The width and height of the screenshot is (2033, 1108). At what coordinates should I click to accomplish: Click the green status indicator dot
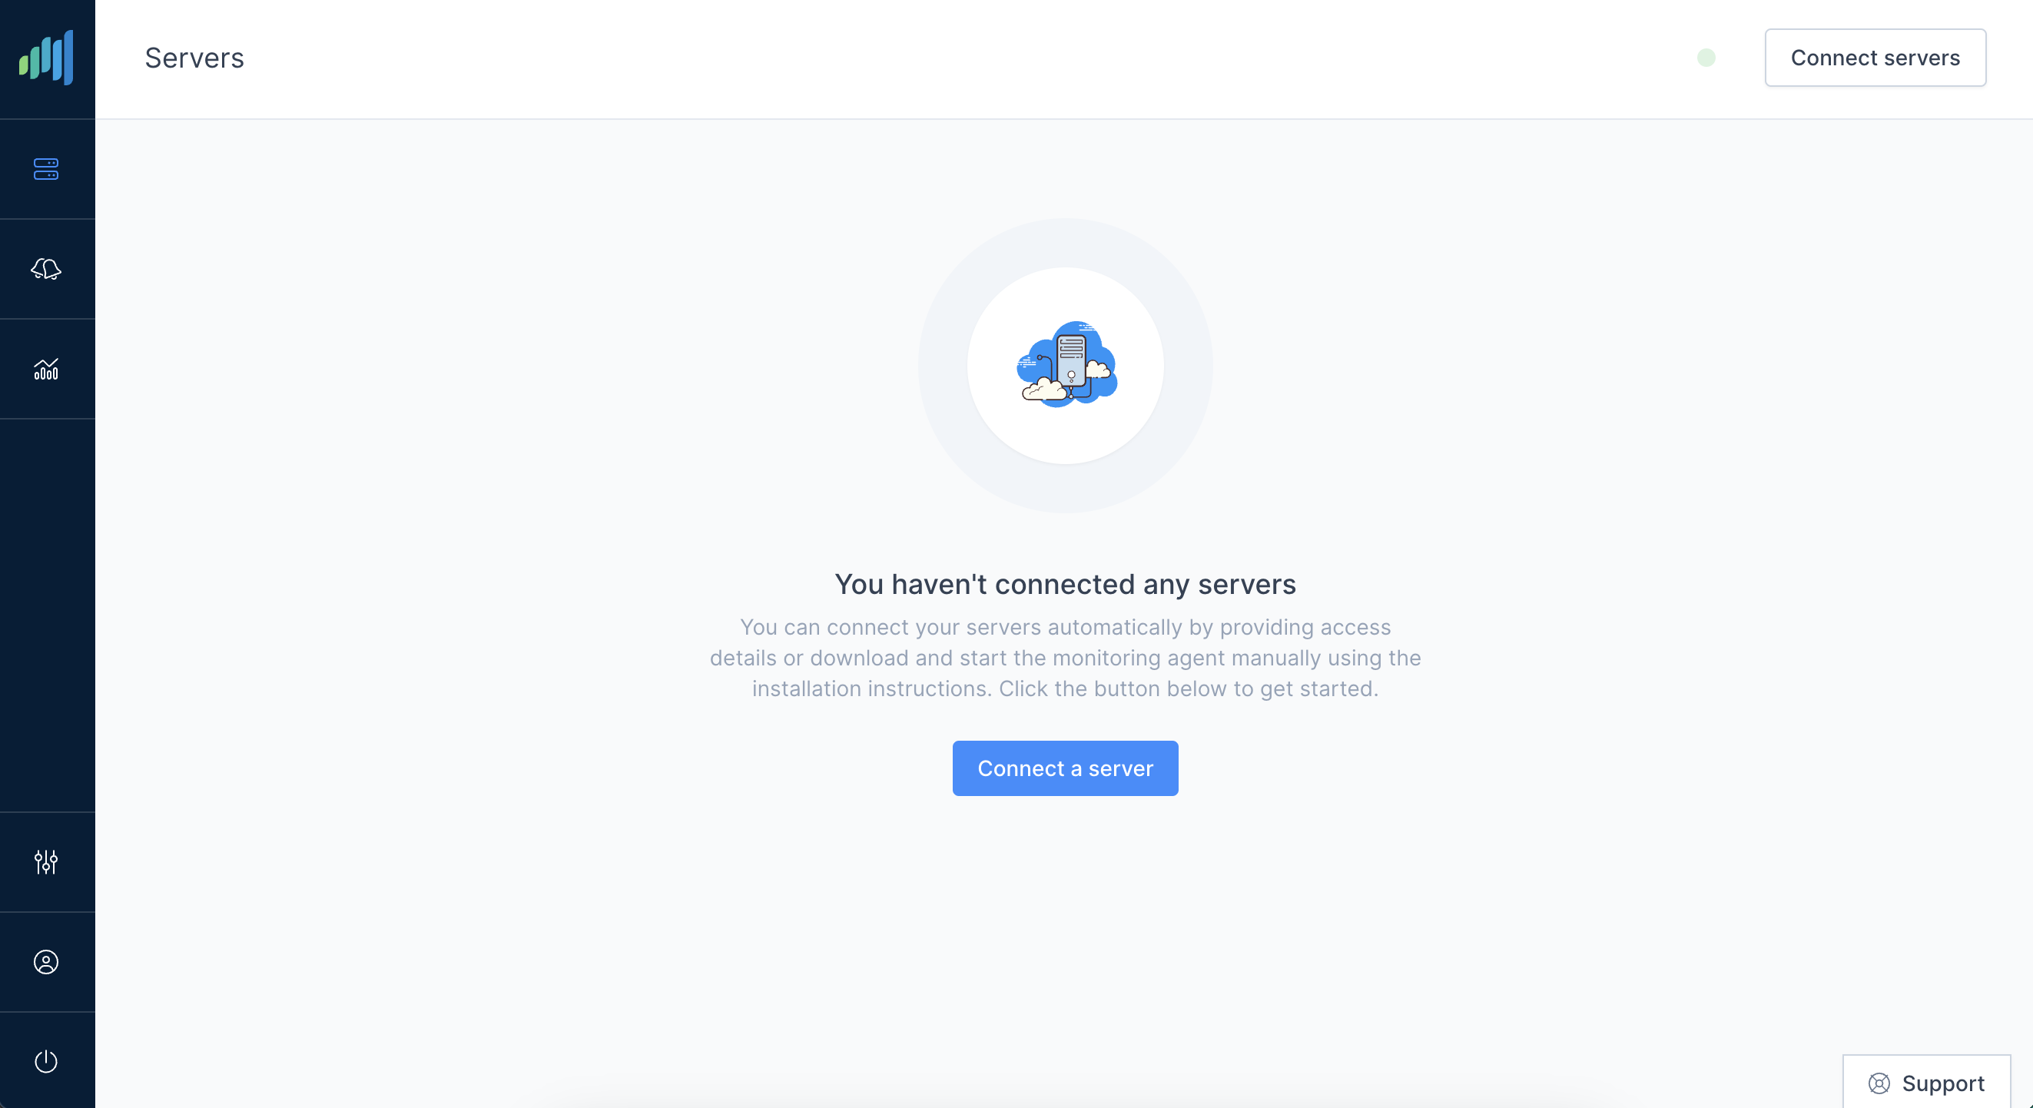(x=1706, y=58)
